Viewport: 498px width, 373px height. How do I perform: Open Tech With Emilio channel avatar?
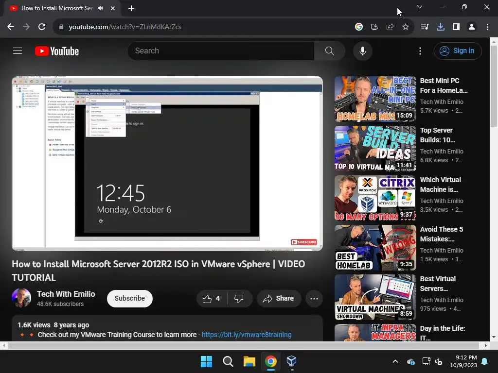pyautogui.click(x=21, y=298)
